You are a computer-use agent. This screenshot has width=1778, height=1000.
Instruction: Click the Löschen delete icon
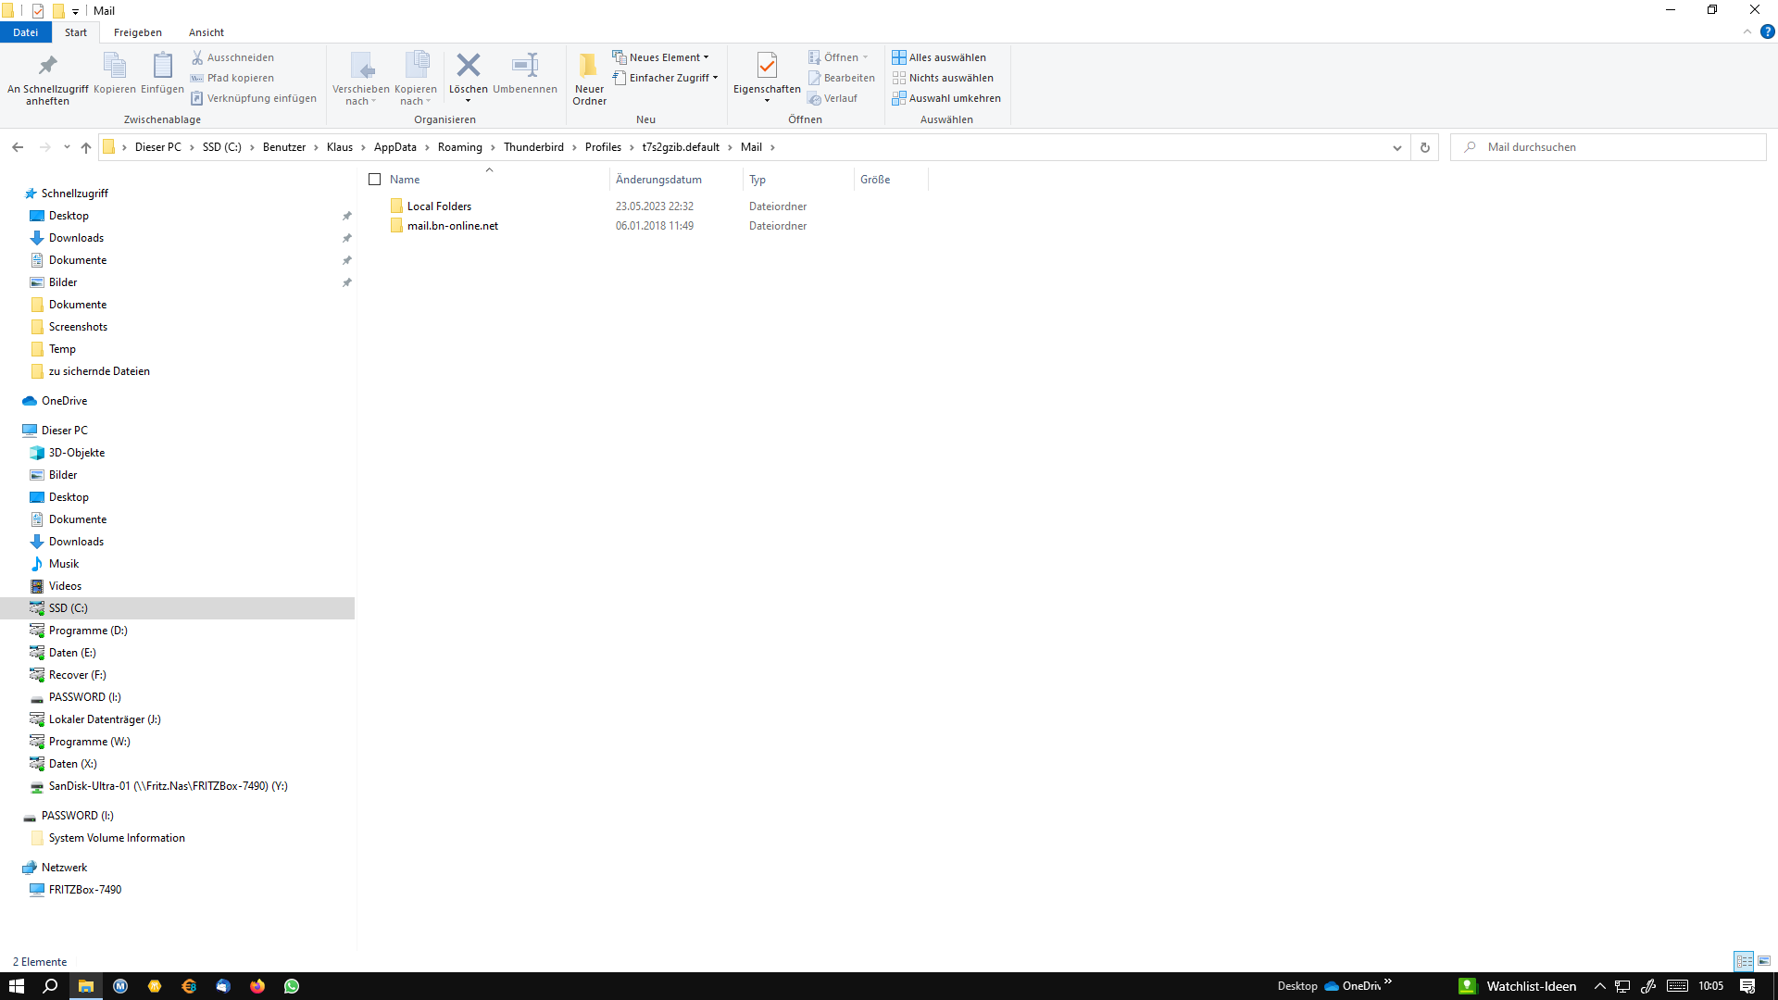coord(468,67)
